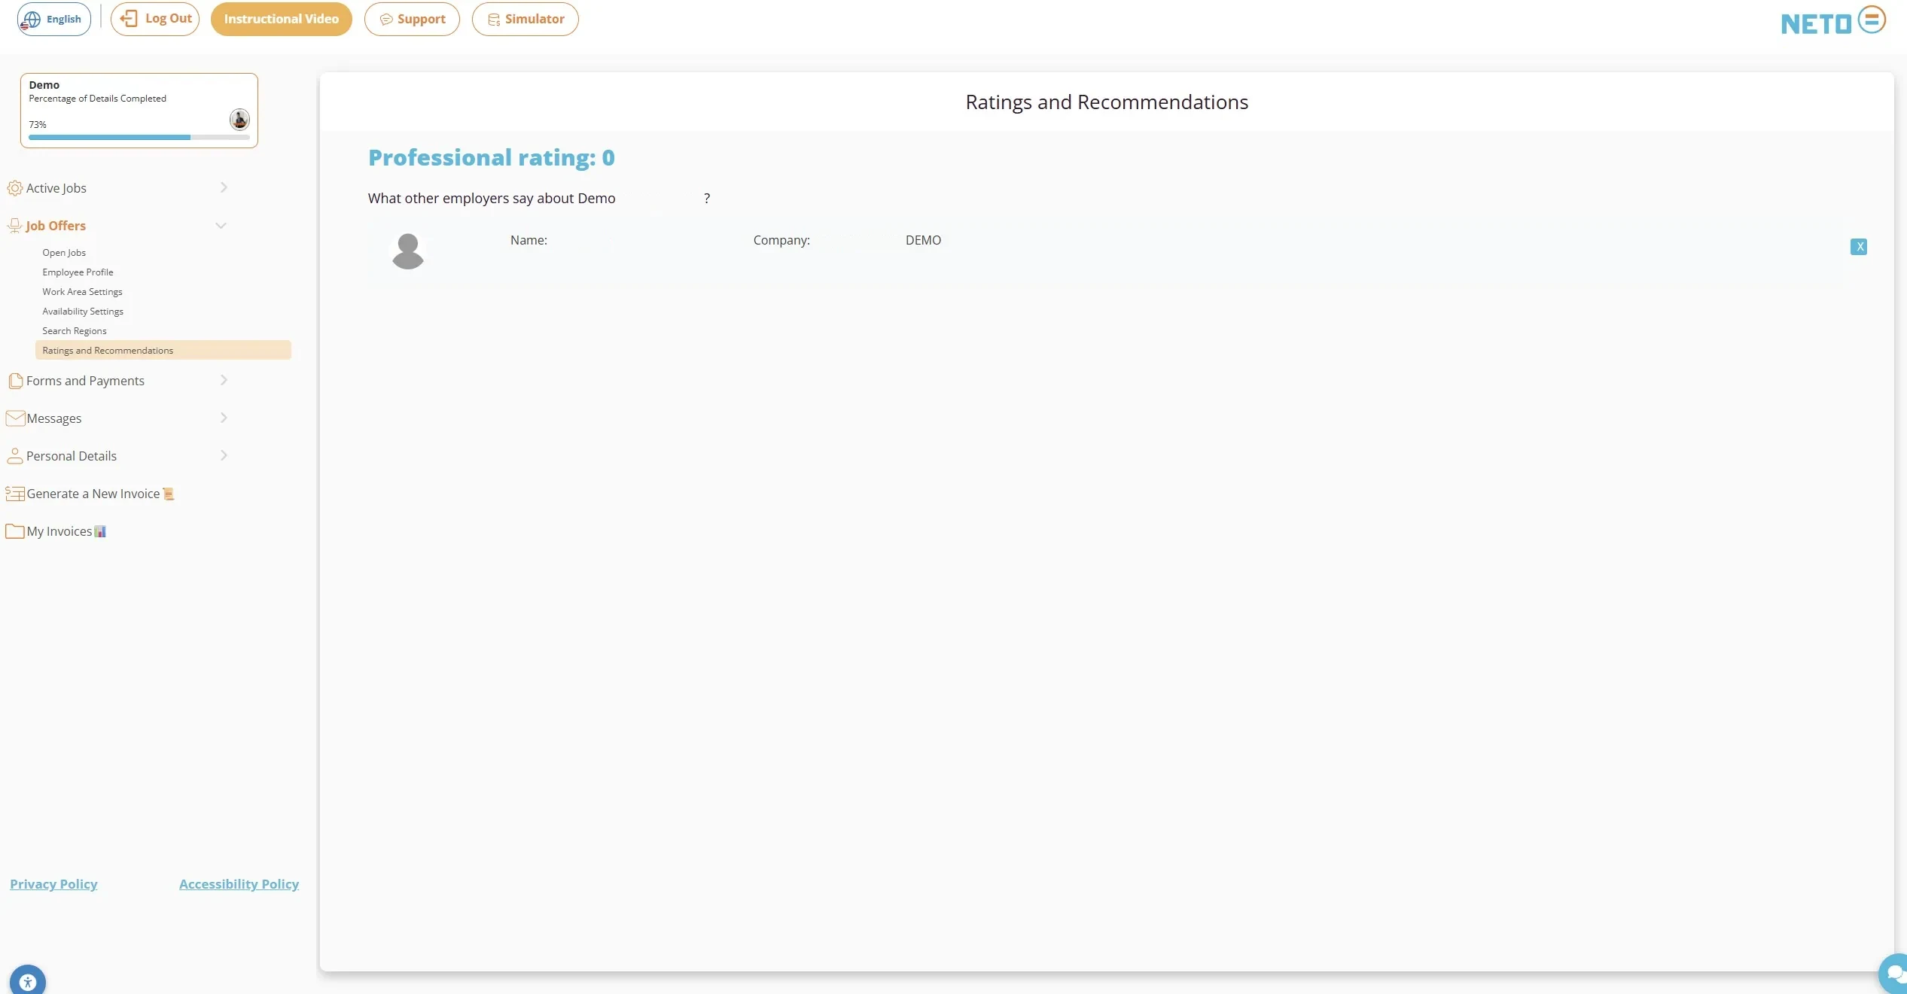Click 'What other employers say about Demo' text
This screenshot has width=1907, height=994.
(492, 198)
